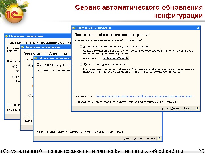Click the heading Все готово к обновлению конфигурации!
This screenshot has height=153, width=205.
click(112, 35)
